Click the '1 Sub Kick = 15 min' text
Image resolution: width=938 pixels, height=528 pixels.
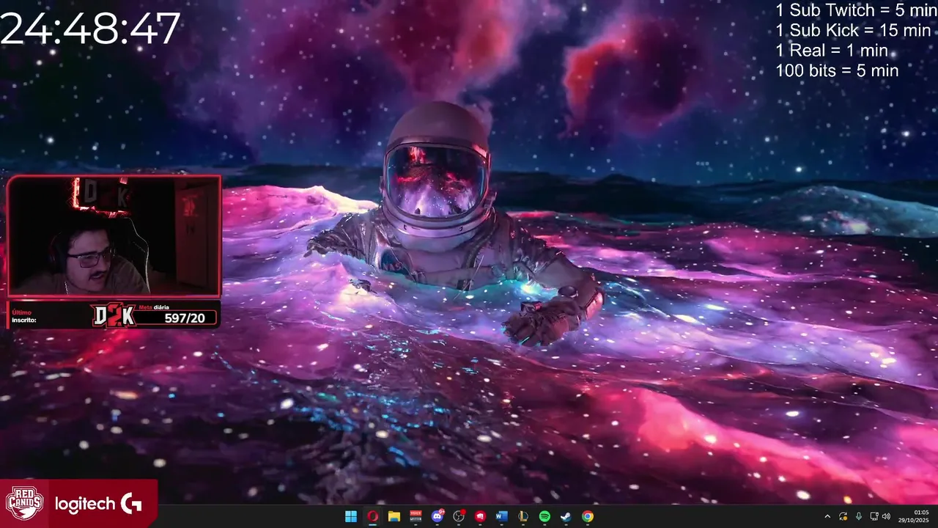point(852,30)
